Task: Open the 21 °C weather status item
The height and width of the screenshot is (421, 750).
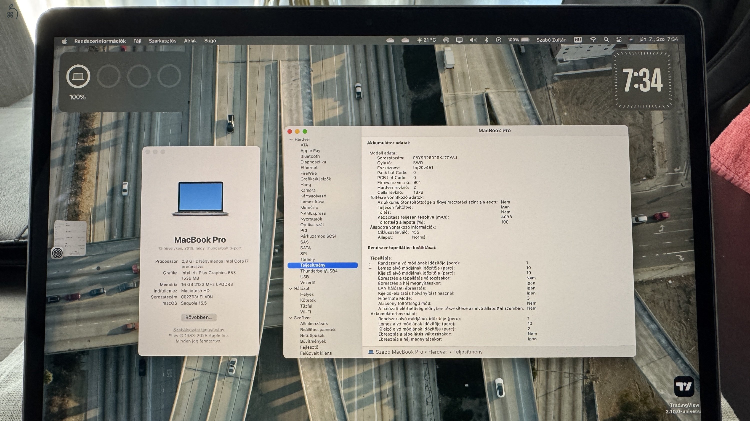Action: point(426,40)
